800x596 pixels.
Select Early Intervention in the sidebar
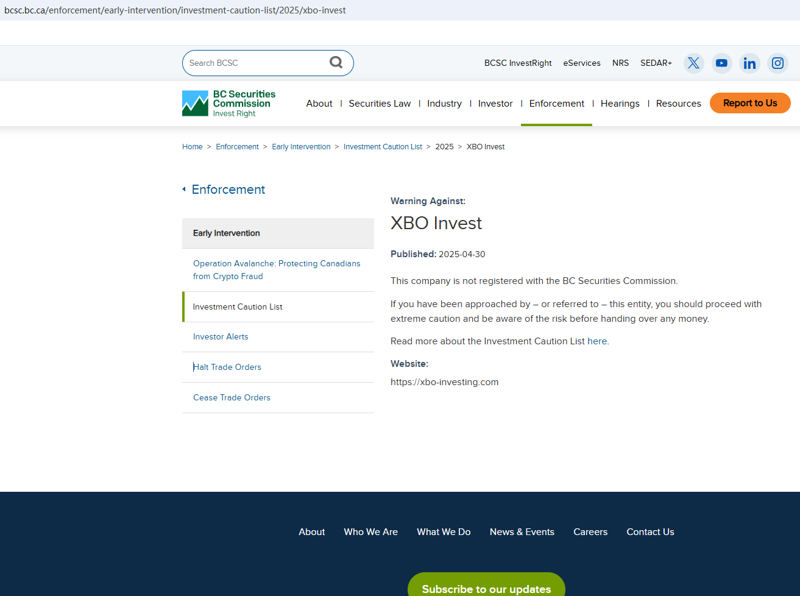278,233
